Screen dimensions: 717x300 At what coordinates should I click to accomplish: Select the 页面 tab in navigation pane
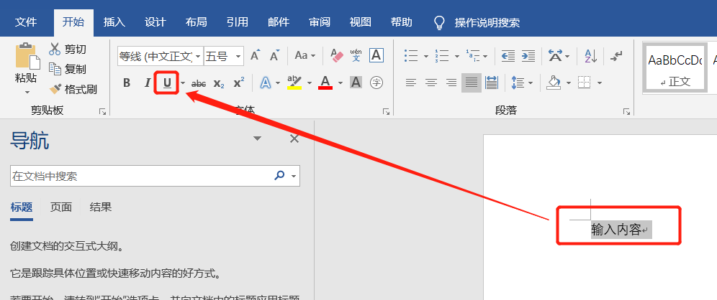click(x=61, y=207)
